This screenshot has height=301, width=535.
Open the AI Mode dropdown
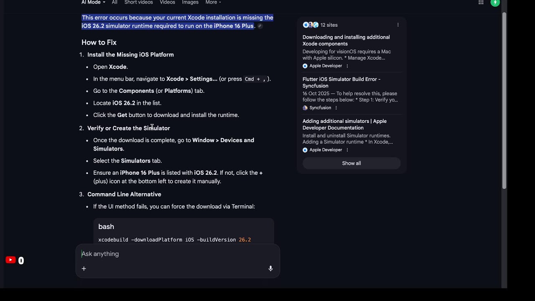(93, 3)
